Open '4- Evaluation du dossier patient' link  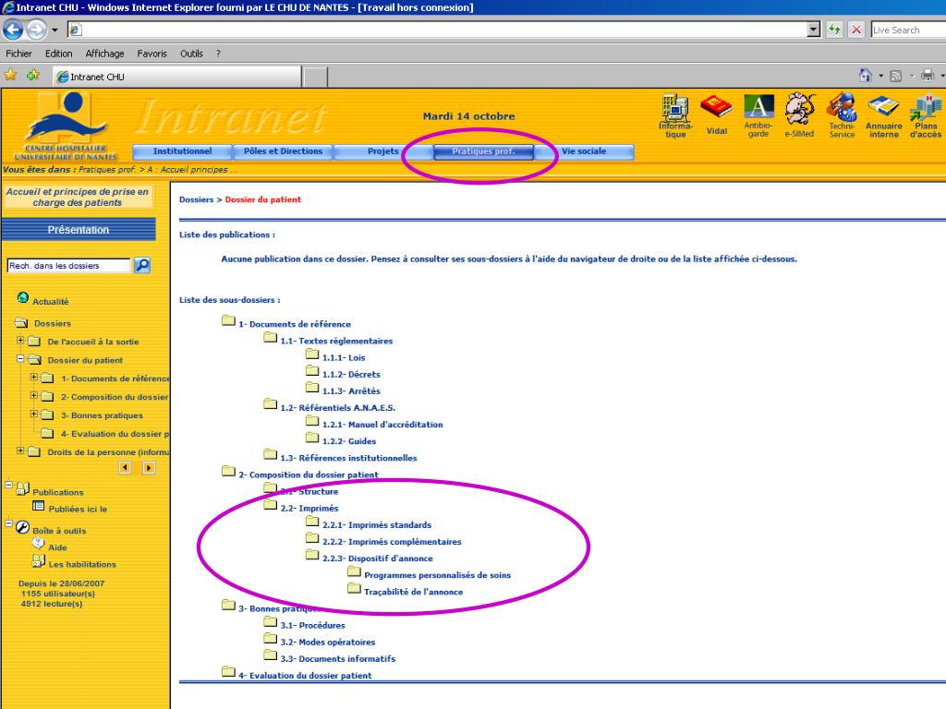click(x=305, y=676)
